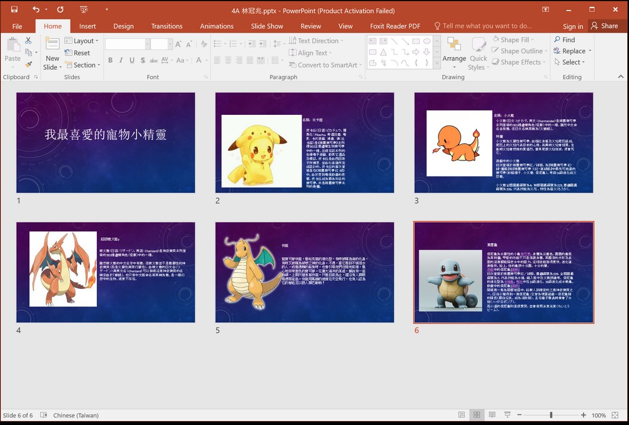Viewport: 629px width, 425px height.
Task: Go to the Slide Show tab
Action: pyautogui.click(x=267, y=26)
